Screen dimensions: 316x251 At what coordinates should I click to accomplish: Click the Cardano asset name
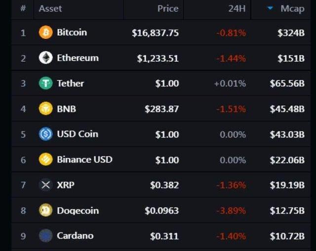tap(75, 236)
